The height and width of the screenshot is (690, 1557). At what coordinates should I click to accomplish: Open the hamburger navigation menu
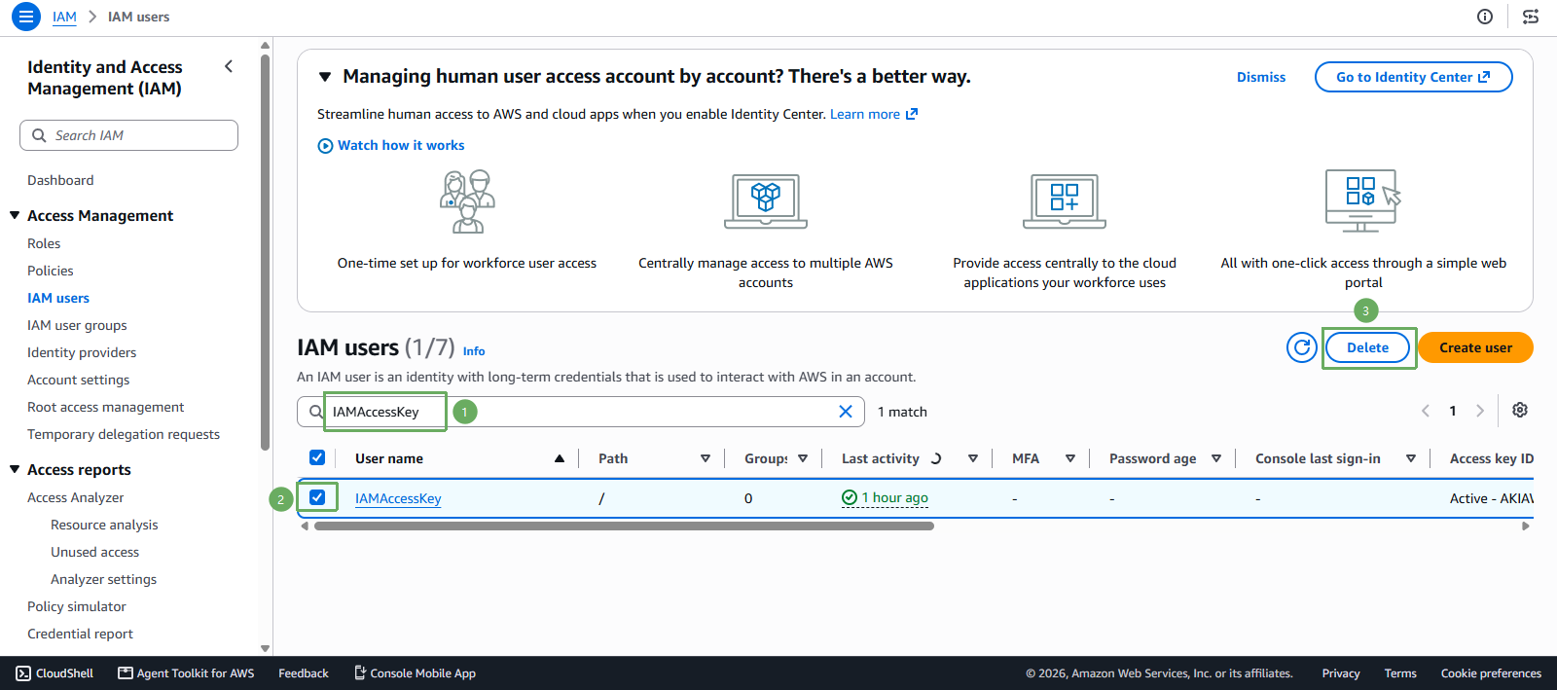tap(26, 17)
